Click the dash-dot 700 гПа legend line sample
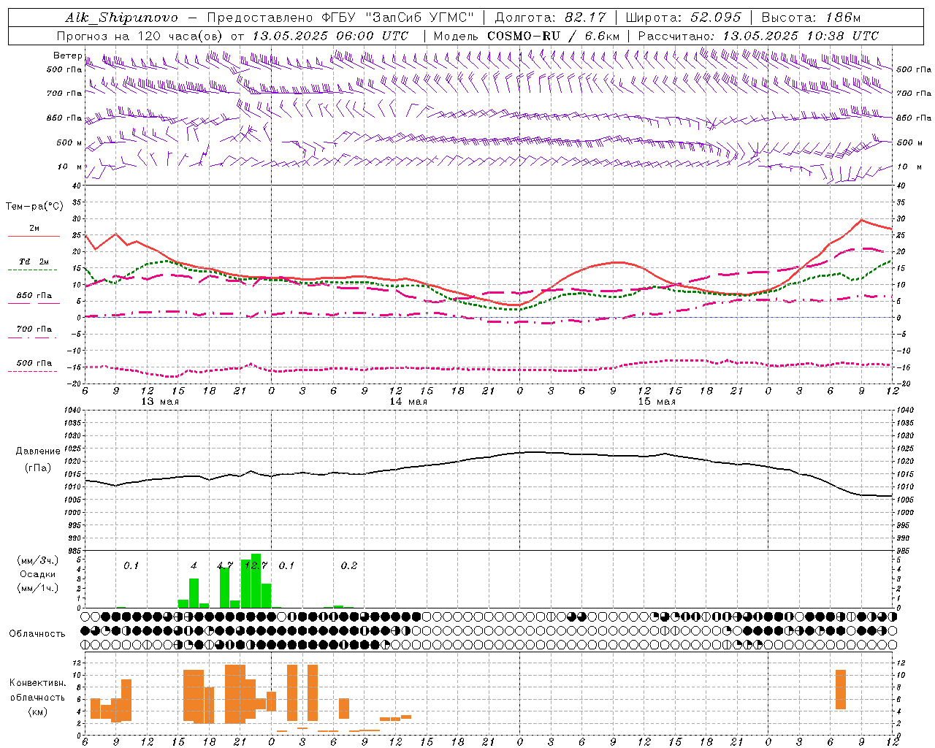This screenshot has height=748, width=935. click(x=33, y=338)
